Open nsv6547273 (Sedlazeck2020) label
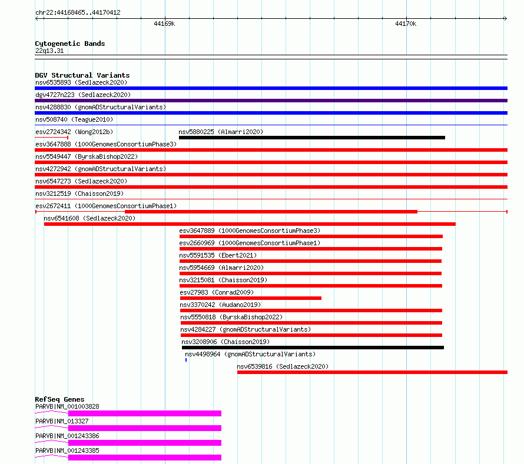The height and width of the screenshot is (464, 524). pos(81,181)
